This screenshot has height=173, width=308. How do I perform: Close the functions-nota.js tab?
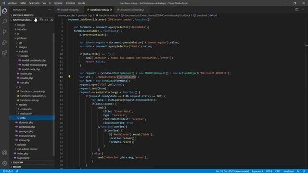pyautogui.click(x=111, y=10)
